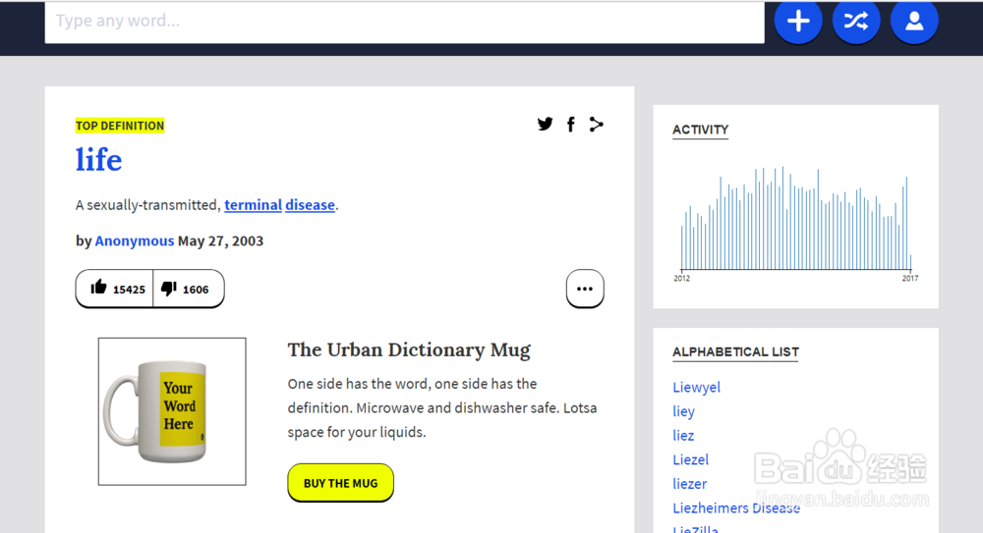Click the activity bar chart

point(795,221)
